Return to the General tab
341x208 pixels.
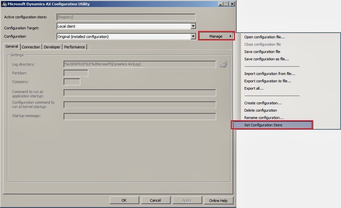[x=11, y=46]
